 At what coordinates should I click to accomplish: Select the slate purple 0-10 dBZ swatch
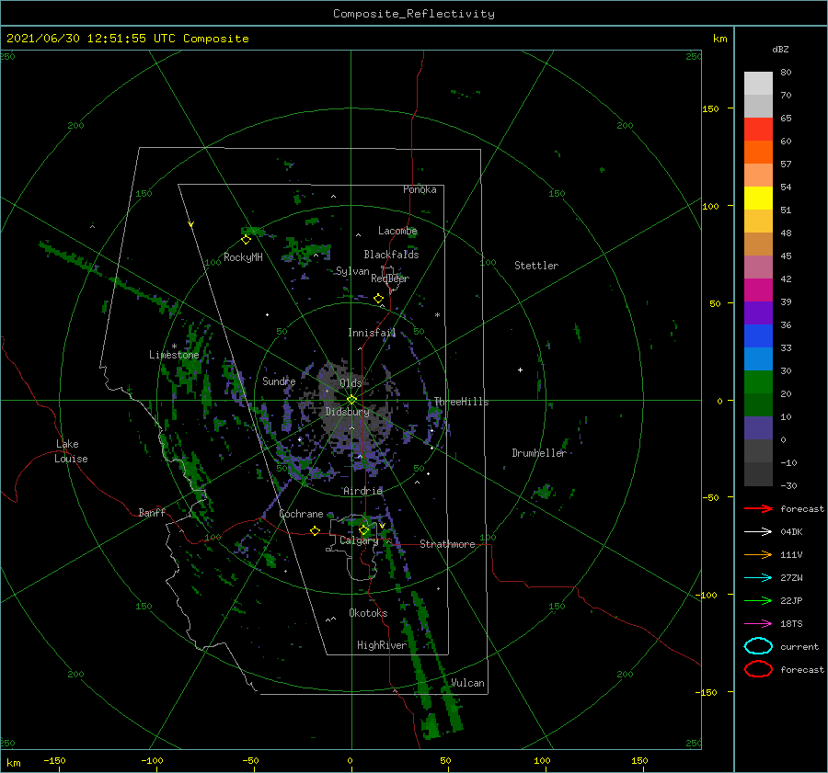click(x=758, y=427)
